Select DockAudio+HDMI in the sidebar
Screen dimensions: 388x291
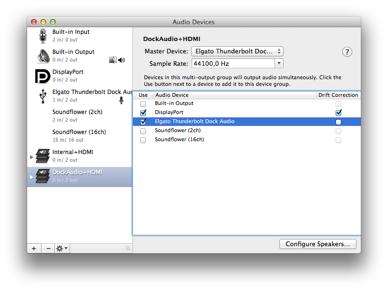point(80,177)
